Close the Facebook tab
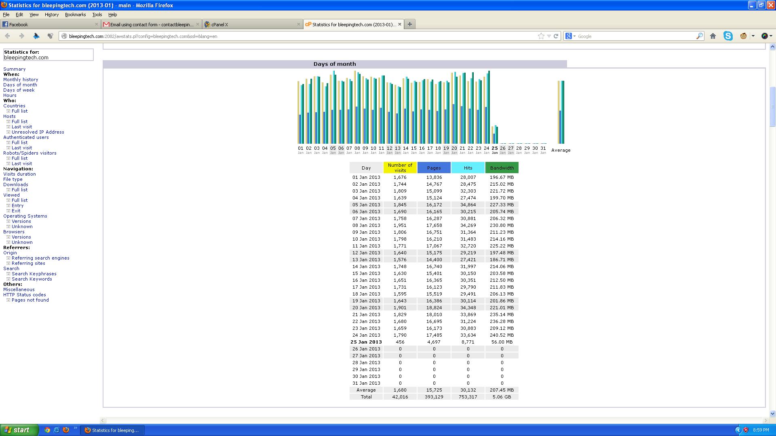 click(96, 25)
